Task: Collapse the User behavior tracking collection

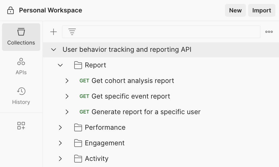Action: [x=54, y=50]
